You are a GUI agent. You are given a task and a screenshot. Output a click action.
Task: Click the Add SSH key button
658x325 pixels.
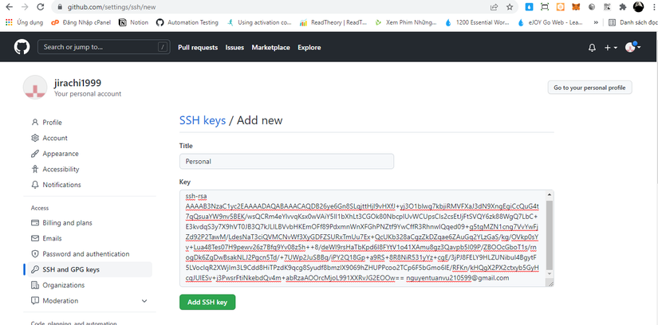207,302
